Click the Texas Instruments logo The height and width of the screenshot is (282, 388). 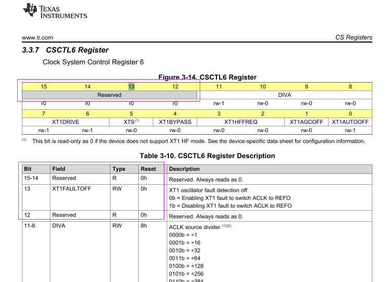[55, 11]
